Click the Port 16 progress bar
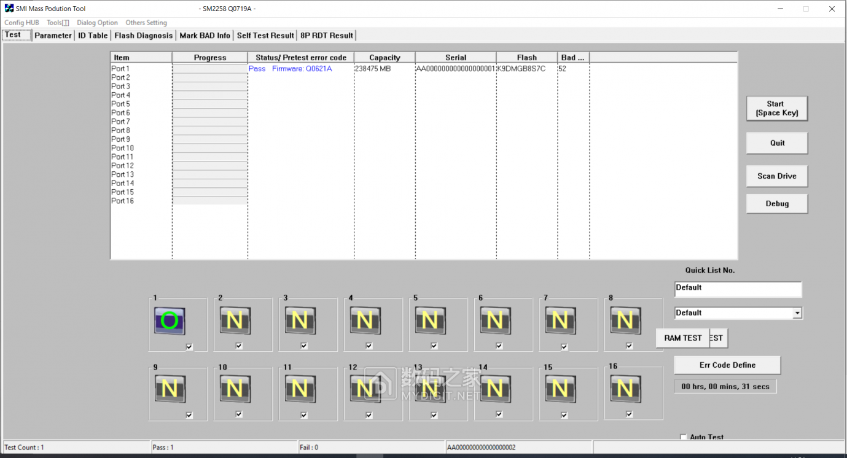Viewport: 847px width, 458px height. [210, 201]
